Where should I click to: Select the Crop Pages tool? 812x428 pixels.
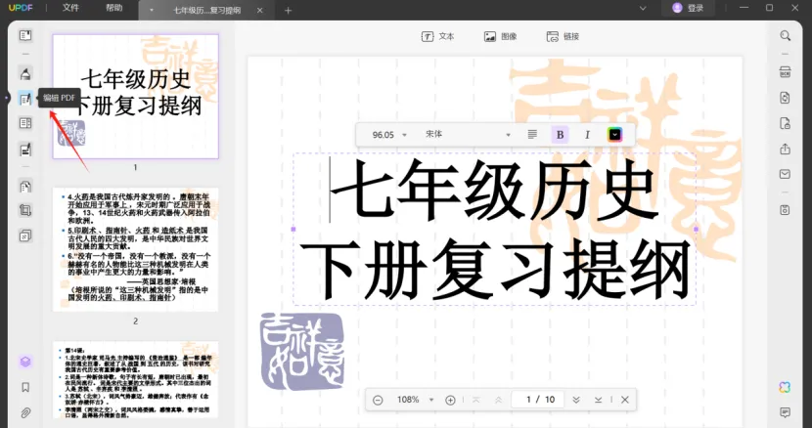pyautogui.click(x=25, y=210)
